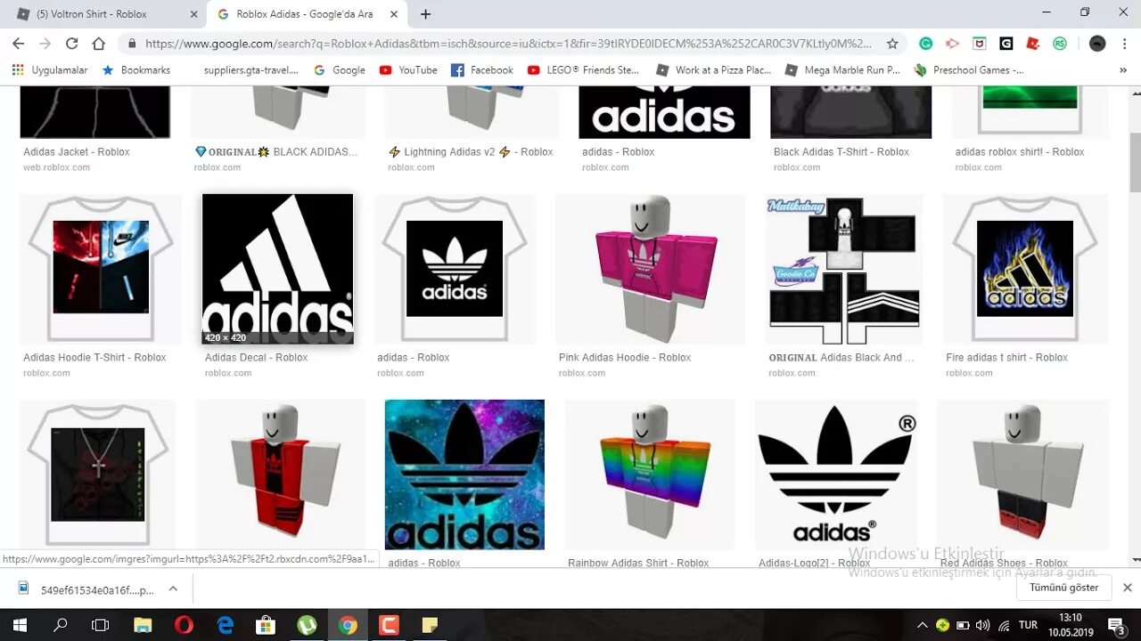Open the Red Adidas Shoes thumbnail
Image resolution: width=1141 pixels, height=641 pixels.
[x=1022, y=475]
